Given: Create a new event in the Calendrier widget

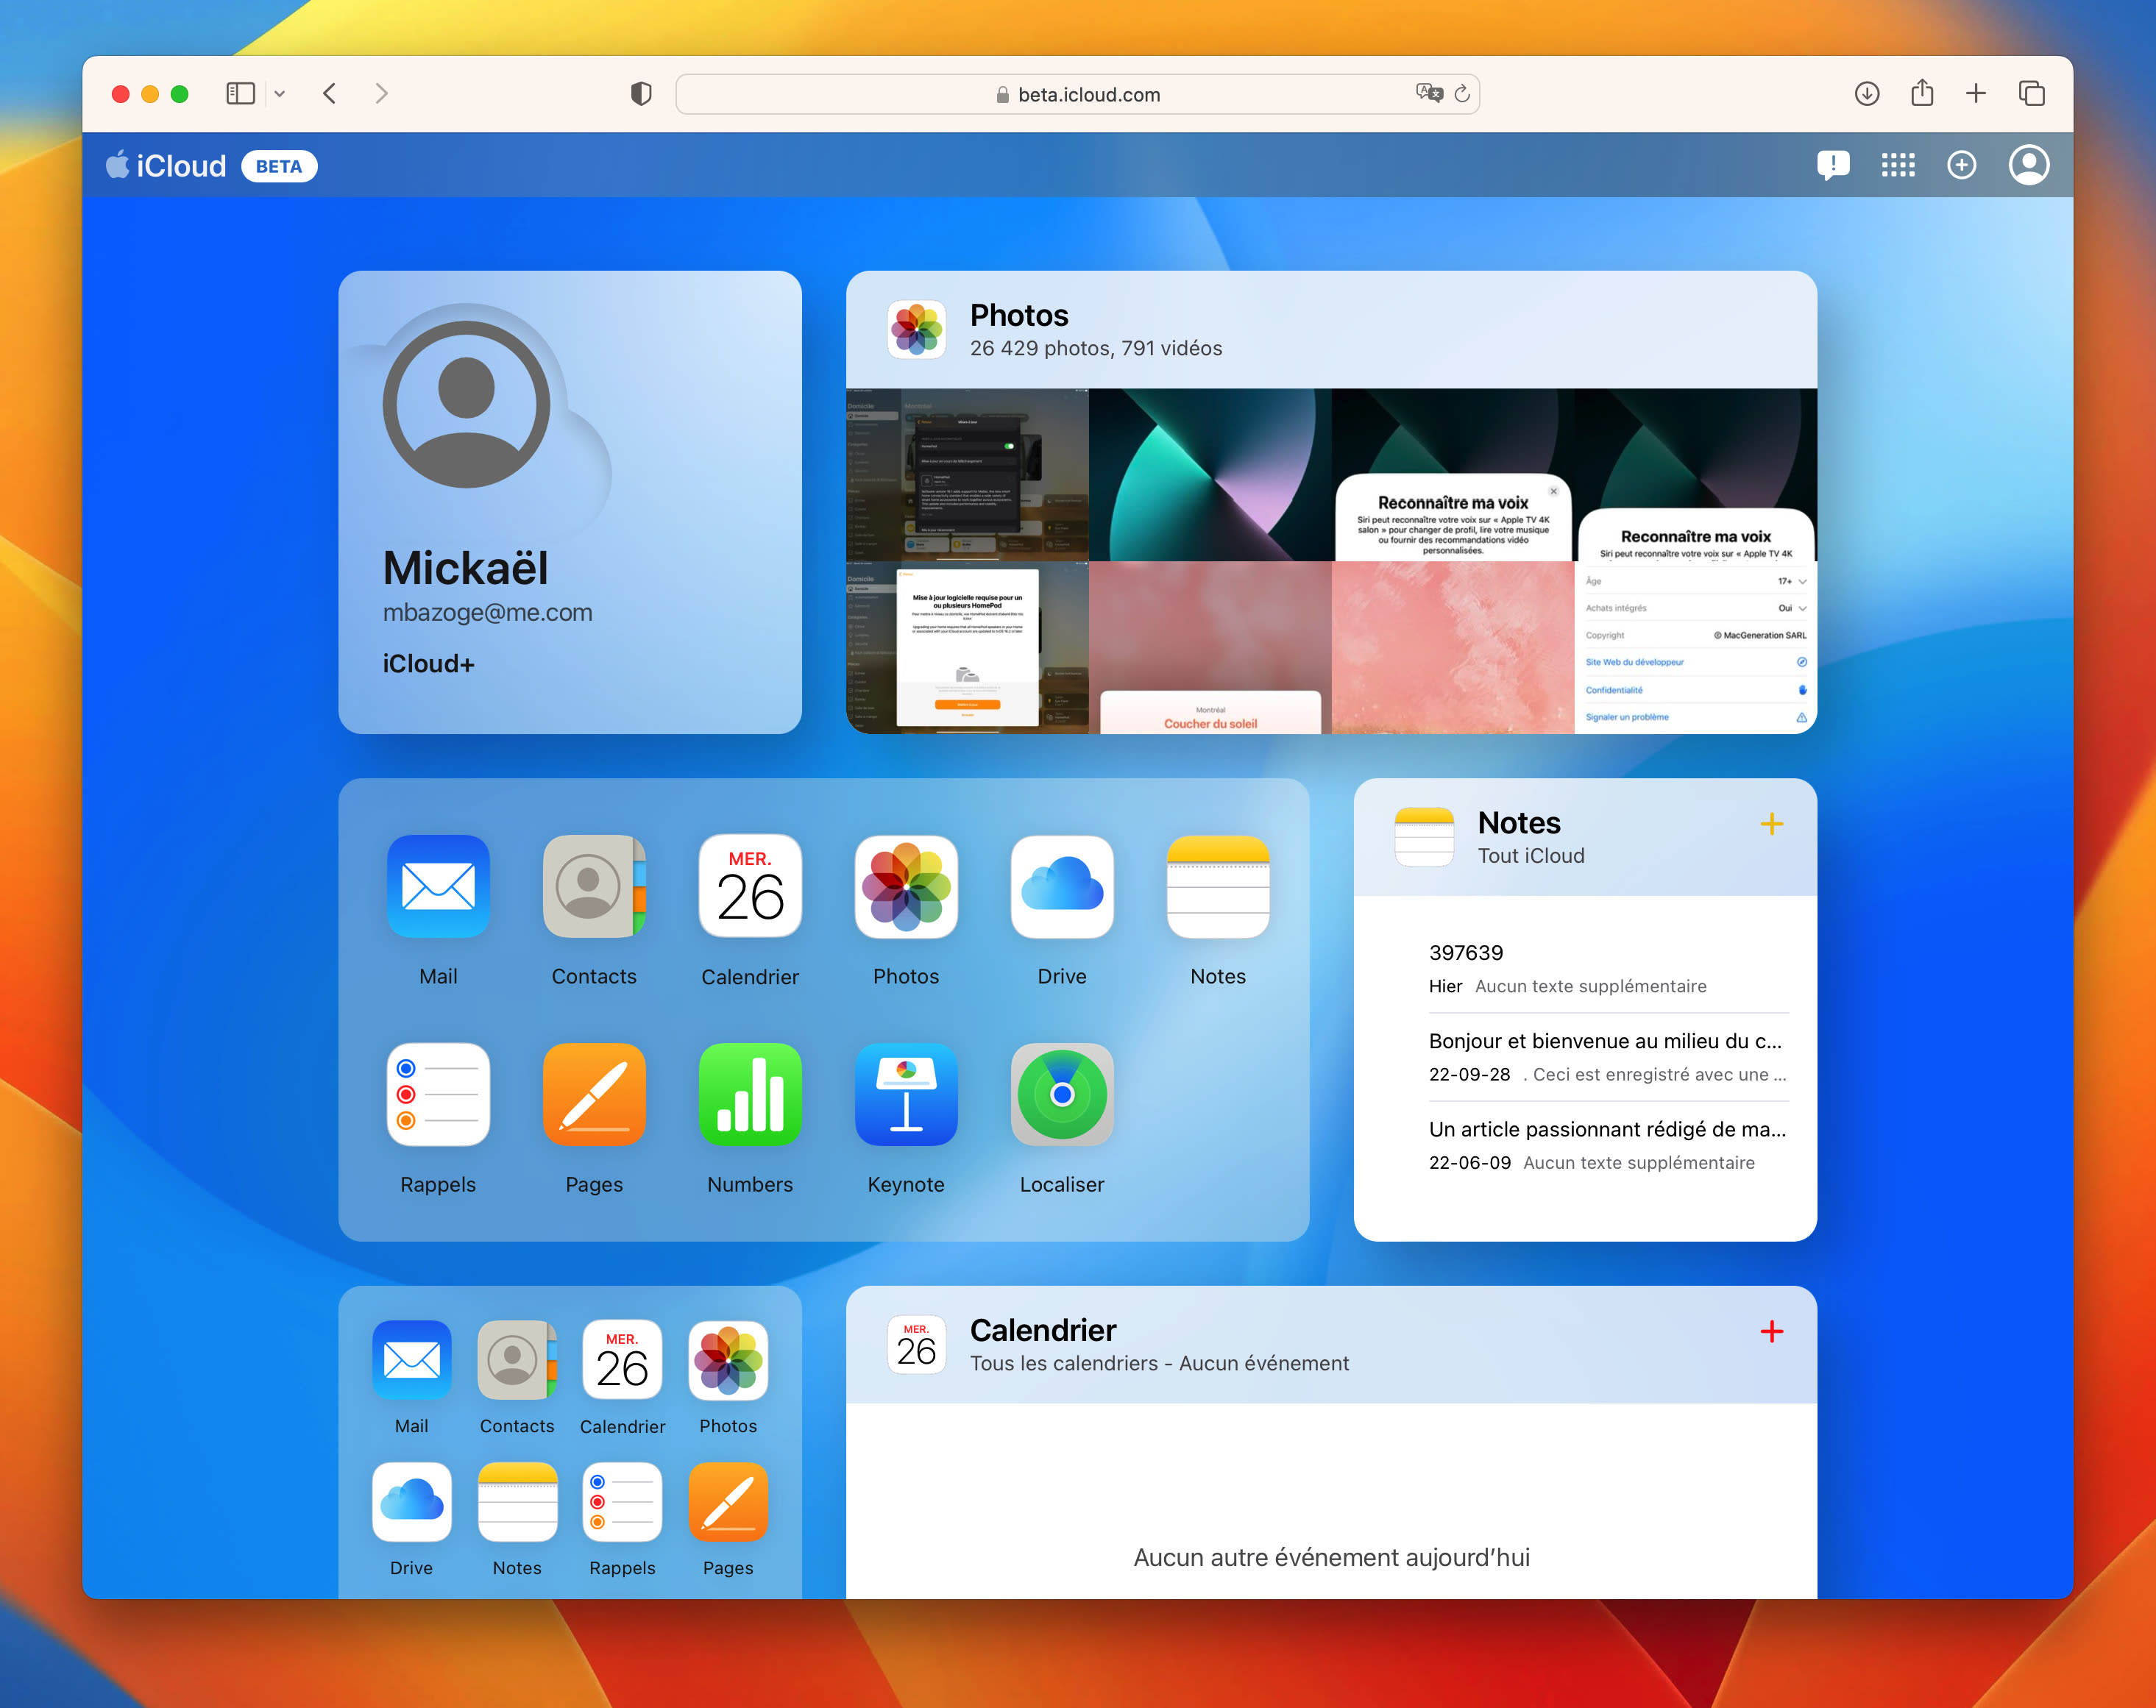Looking at the screenshot, I should point(1771,1331).
